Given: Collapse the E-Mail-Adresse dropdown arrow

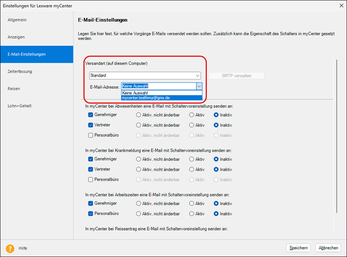Looking at the screenshot, I should (199, 86).
